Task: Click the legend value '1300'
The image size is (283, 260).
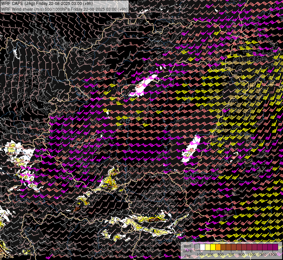Action: tap(262, 255)
